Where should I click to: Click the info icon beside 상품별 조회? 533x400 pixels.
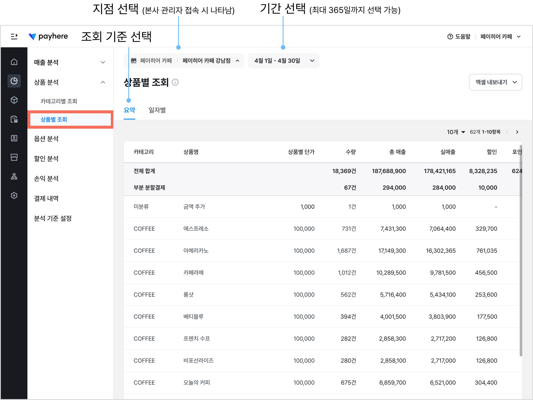coord(175,82)
